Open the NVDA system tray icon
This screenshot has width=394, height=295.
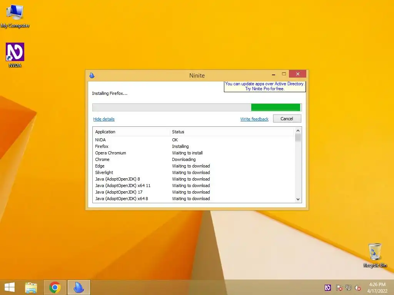[328, 287]
